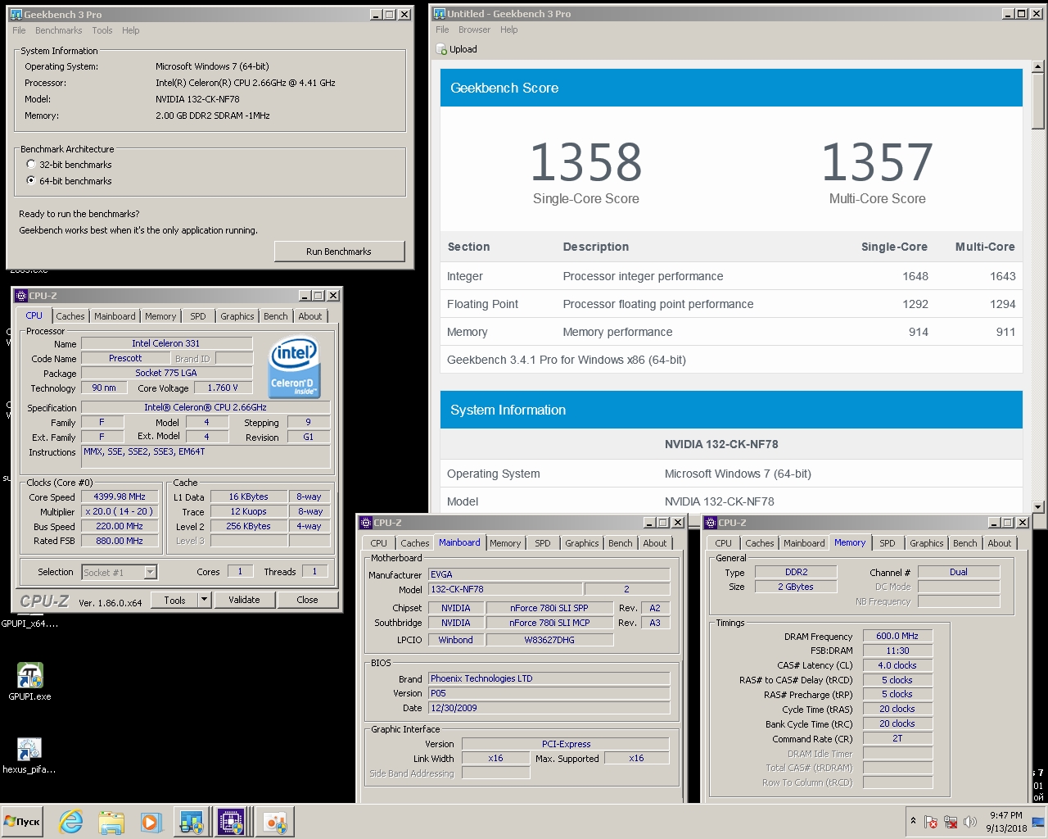Click the Name field Intel Celeron 331
1048x839 pixels.
click(x=165, y=343)
